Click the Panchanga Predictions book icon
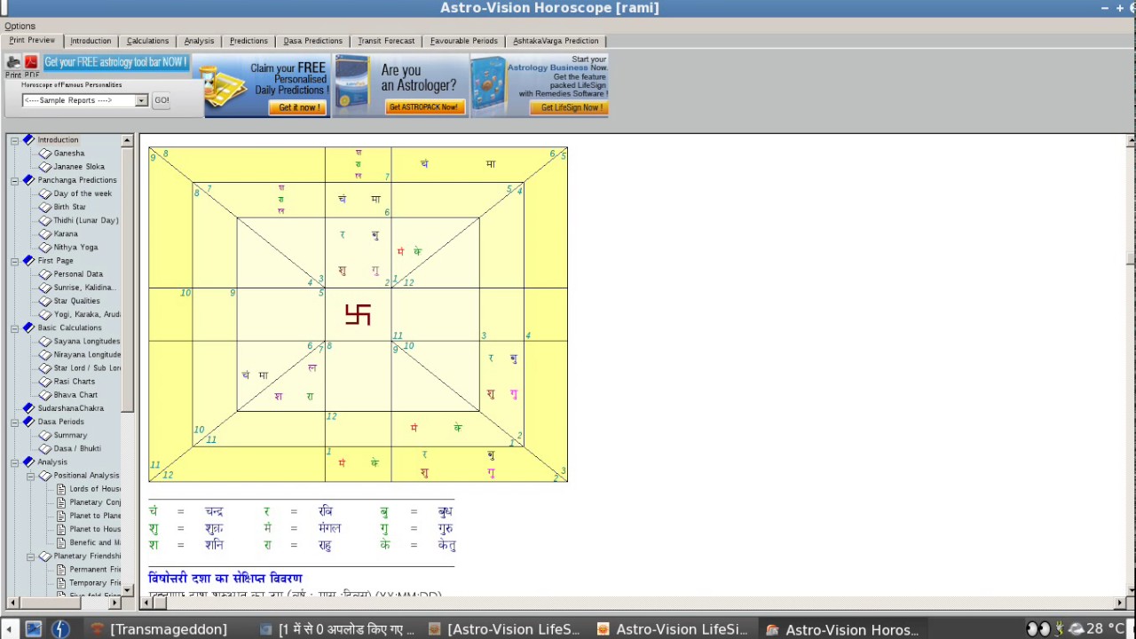 [28, 180]
